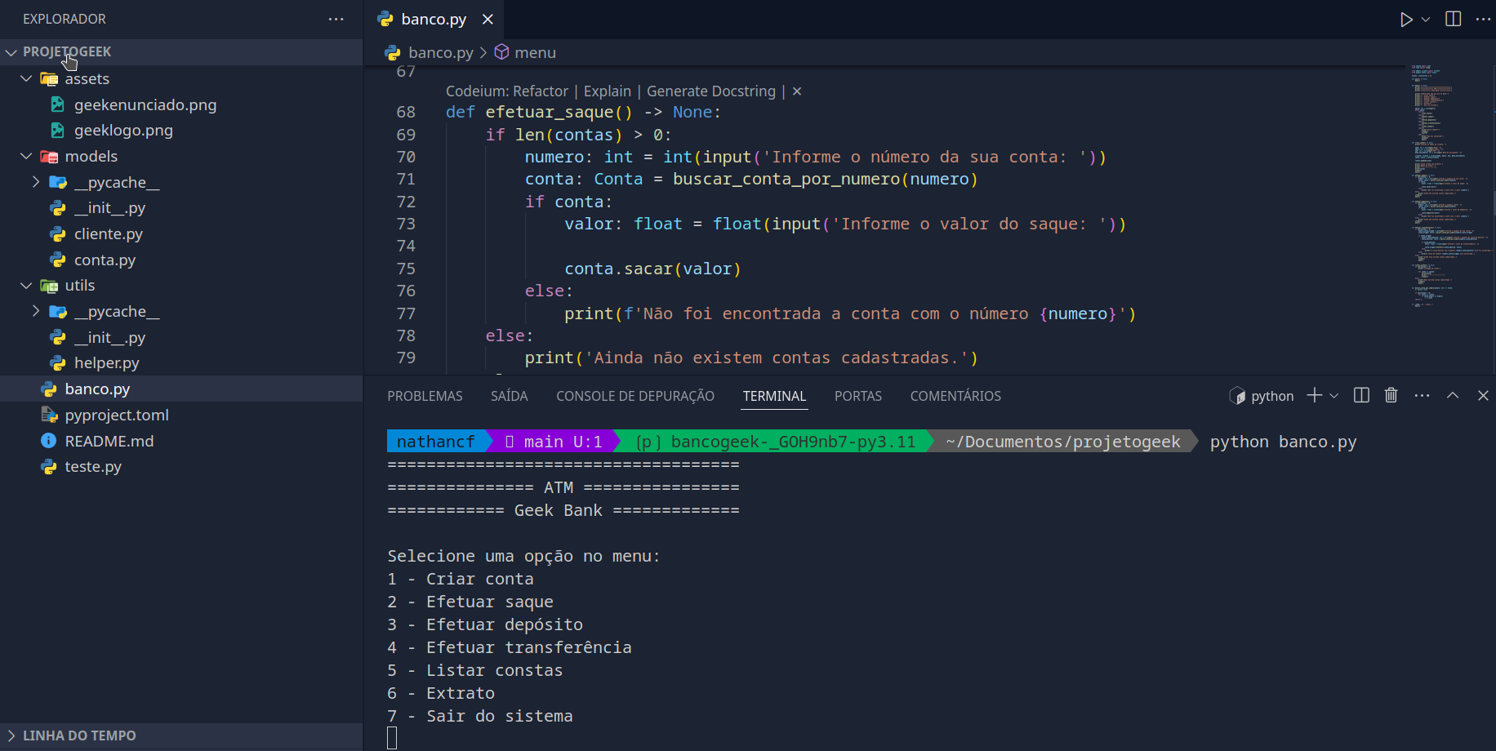Split the editor to the right

[x=1454, y=19]
